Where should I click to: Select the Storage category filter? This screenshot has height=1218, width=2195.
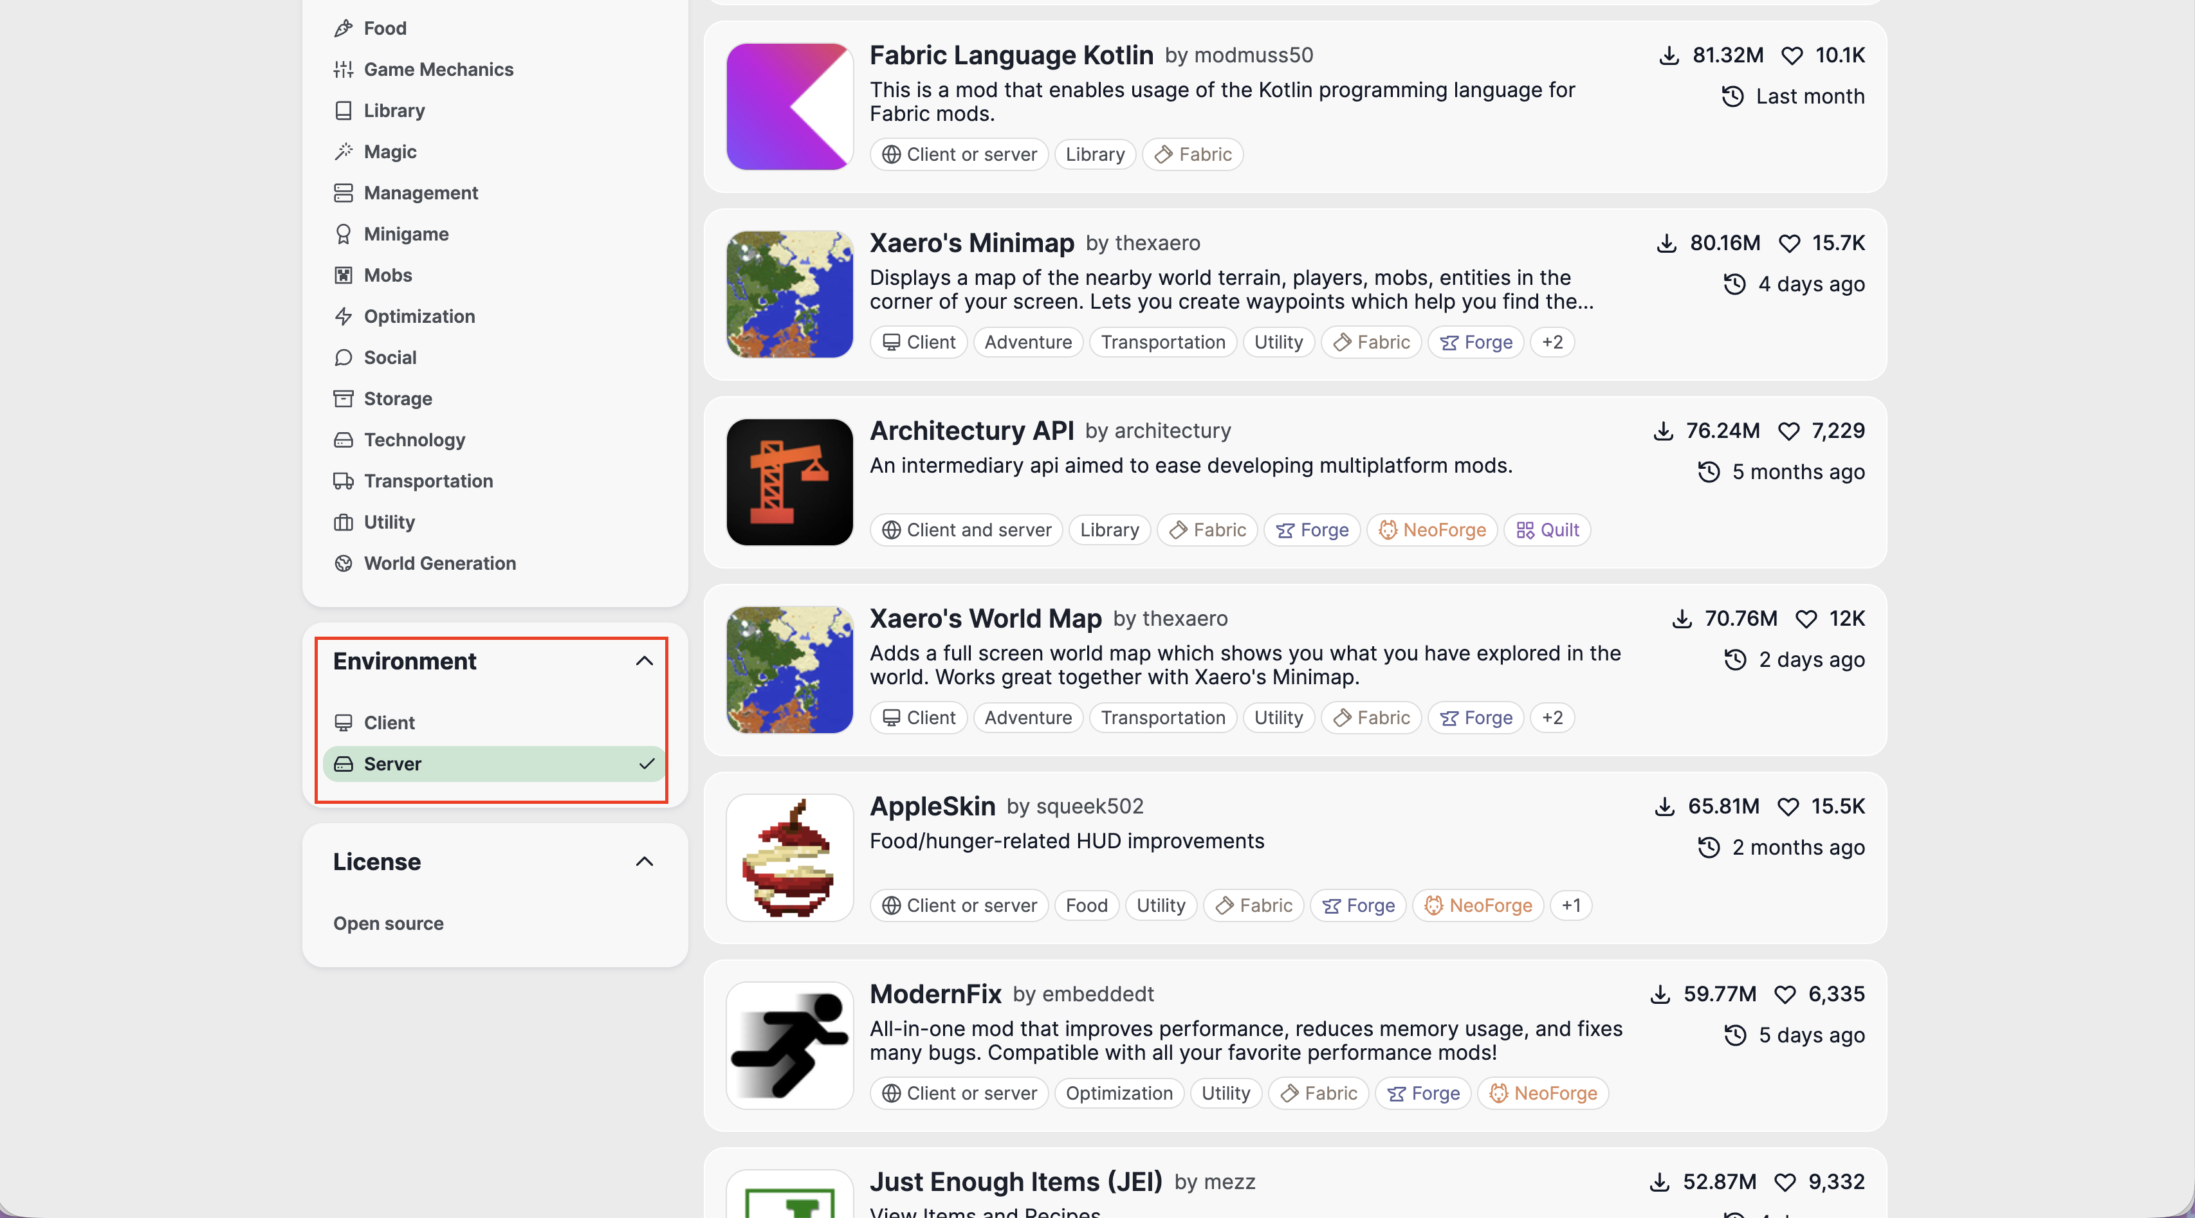tap(494, 399)
